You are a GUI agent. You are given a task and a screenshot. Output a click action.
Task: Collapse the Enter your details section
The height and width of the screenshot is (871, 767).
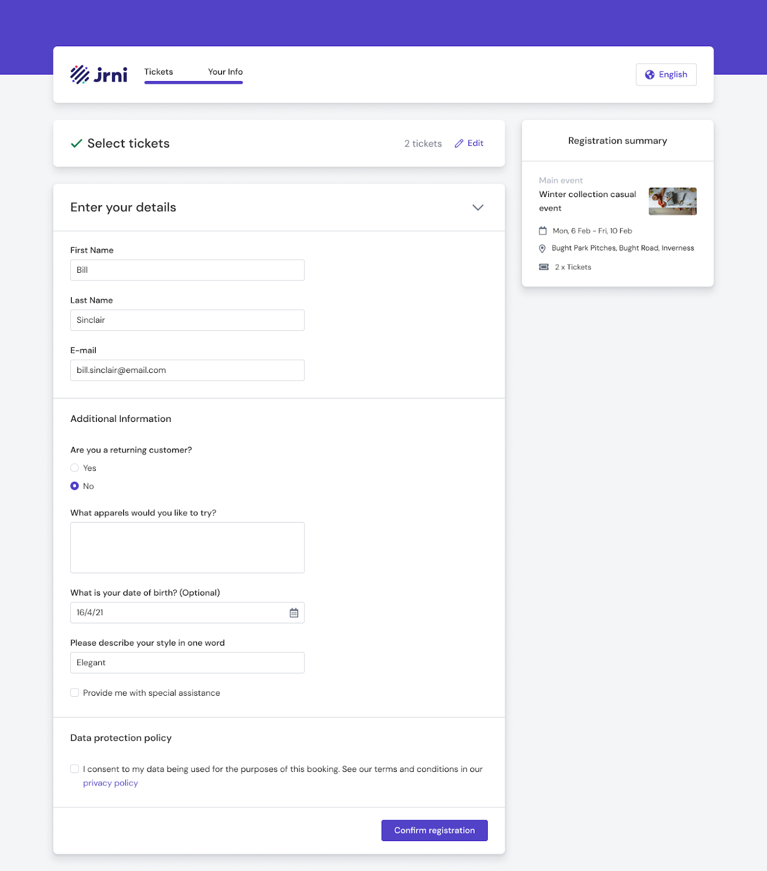coord(478,207)
